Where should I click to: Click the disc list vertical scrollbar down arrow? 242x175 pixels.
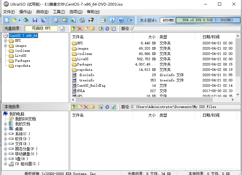point(238,95)
